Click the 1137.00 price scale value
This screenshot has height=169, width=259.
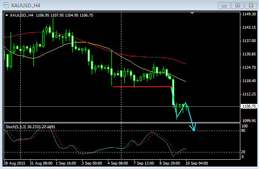[x=249, y=41]
